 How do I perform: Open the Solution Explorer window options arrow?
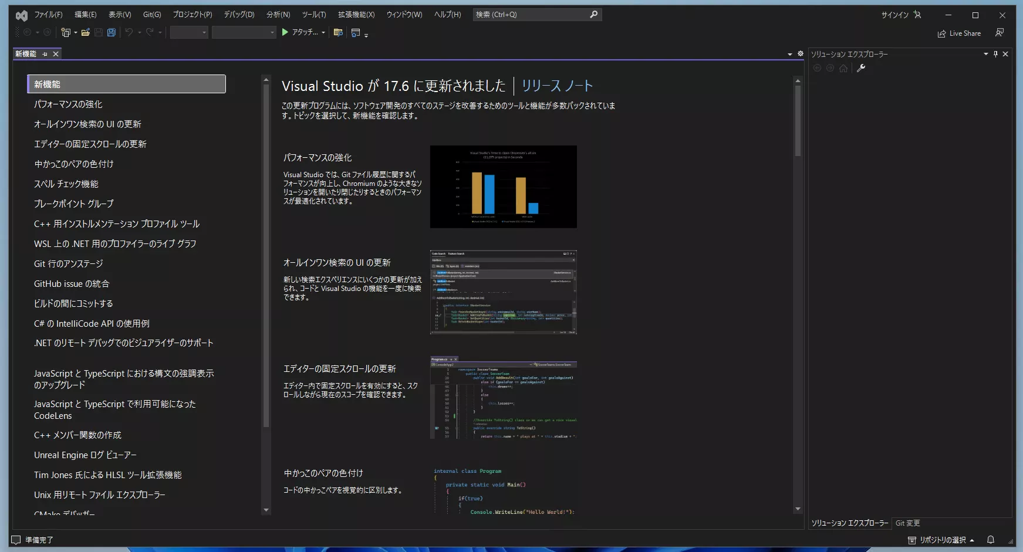[986, 54]
